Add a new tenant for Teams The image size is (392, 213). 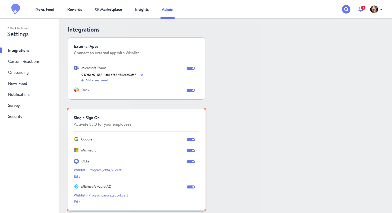(x=95, y=80)
